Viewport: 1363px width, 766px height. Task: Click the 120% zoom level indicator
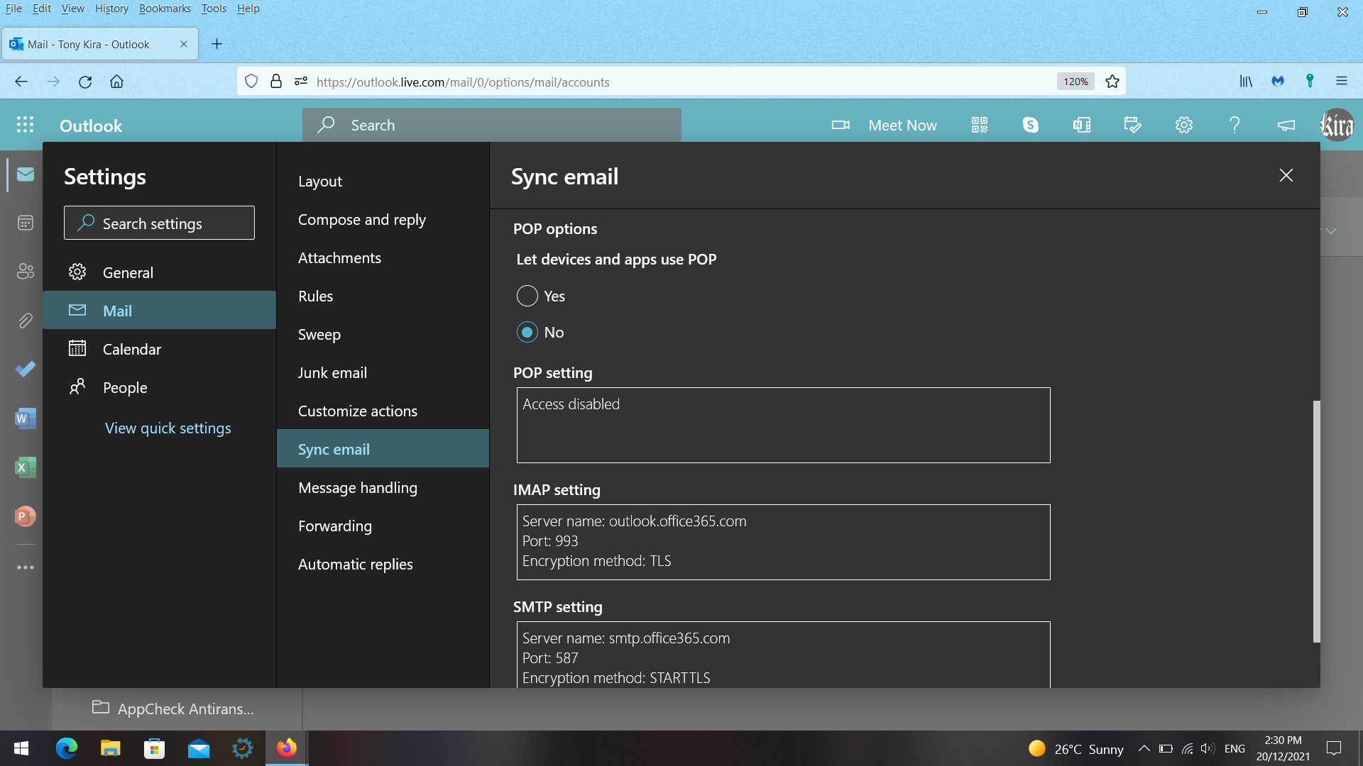pyautogui.click(x=1075, y=82)
